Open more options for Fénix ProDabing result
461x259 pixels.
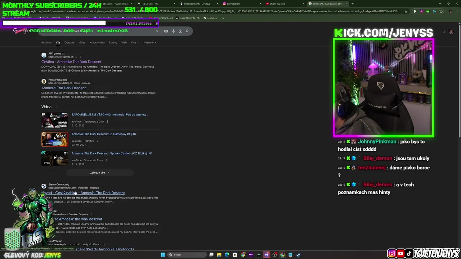94,83
